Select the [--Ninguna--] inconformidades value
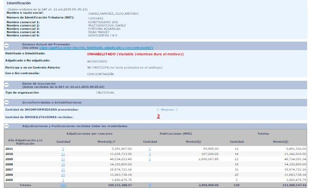 [167, 110]
